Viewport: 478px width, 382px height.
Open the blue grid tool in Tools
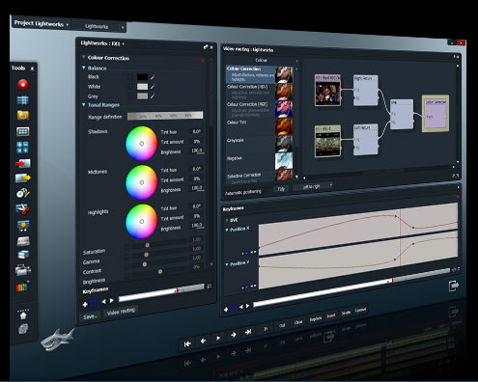(23, 100)
